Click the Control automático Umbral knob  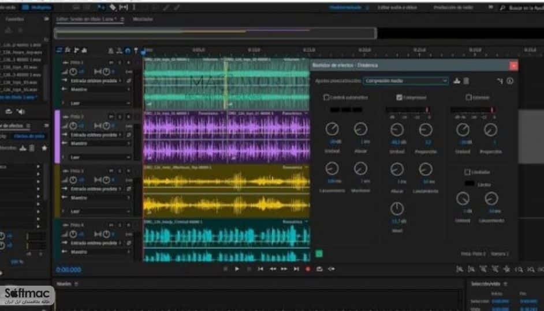332,129
